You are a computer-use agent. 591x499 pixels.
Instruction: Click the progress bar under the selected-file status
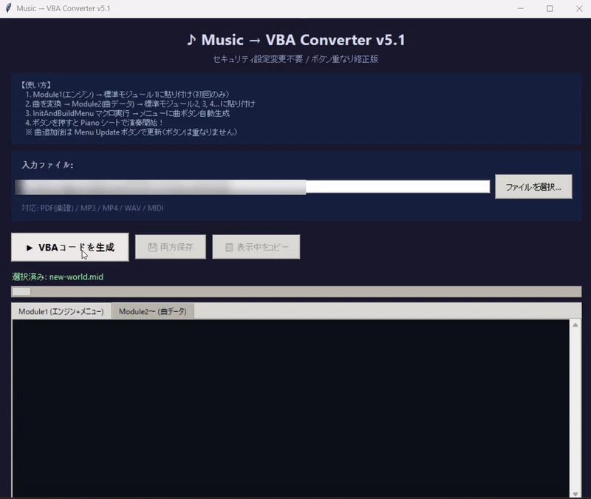296,291
